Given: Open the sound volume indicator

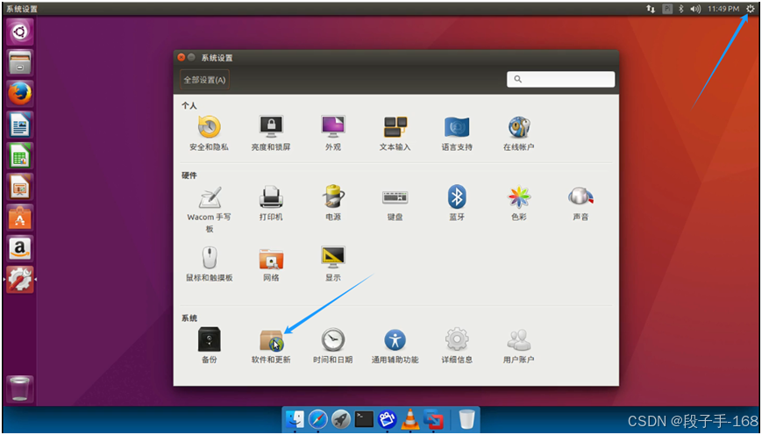Looking at the screenshot, I should [x=695, y=9].
